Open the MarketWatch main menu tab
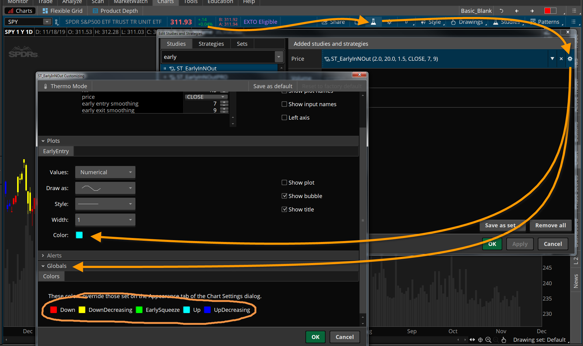Image resolution: width=583 pixels, height=346 pixels. tap(131, 2)
